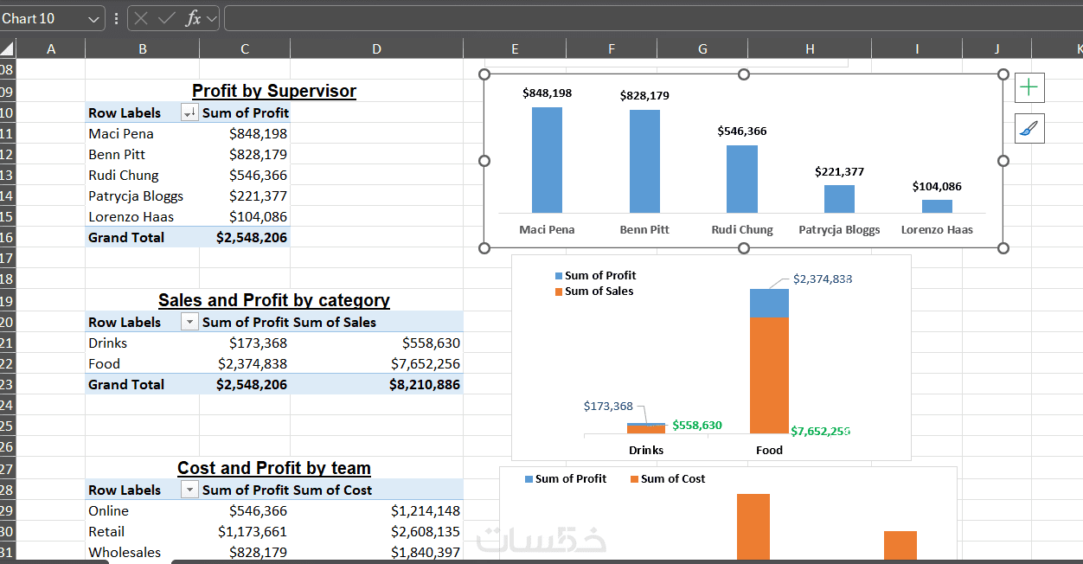Image resolution: width=1083 pixels, height=564 pixels.
Task: Select the Online team cell
Action: coord(143,510)
